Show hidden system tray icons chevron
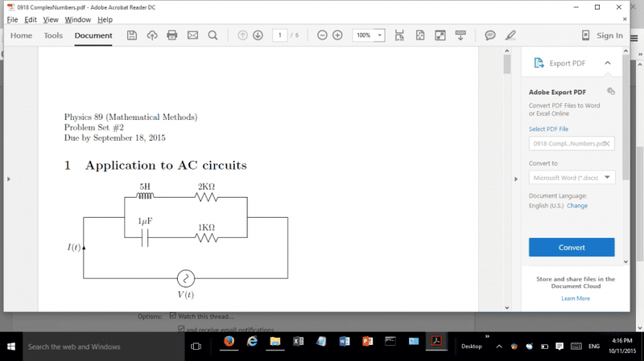 point(499,347)
